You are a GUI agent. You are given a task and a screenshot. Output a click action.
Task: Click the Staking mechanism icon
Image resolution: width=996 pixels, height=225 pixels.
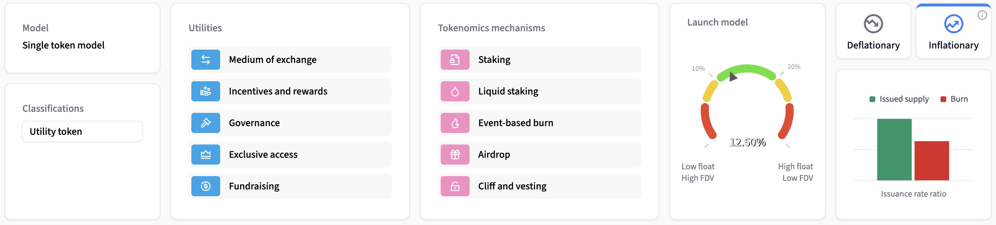point(455,59)
